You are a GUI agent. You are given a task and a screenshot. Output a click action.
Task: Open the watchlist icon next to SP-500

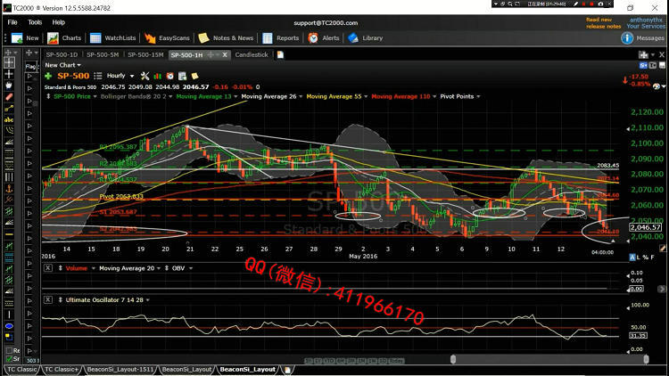98,76
